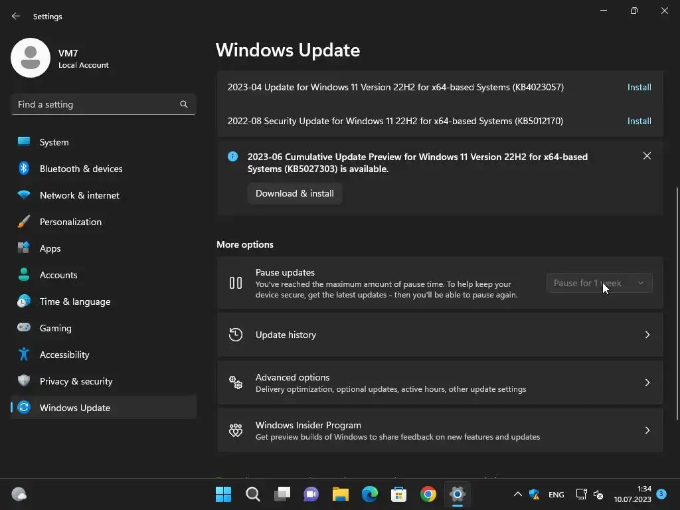Open System from the sidebar

point(103,142)
